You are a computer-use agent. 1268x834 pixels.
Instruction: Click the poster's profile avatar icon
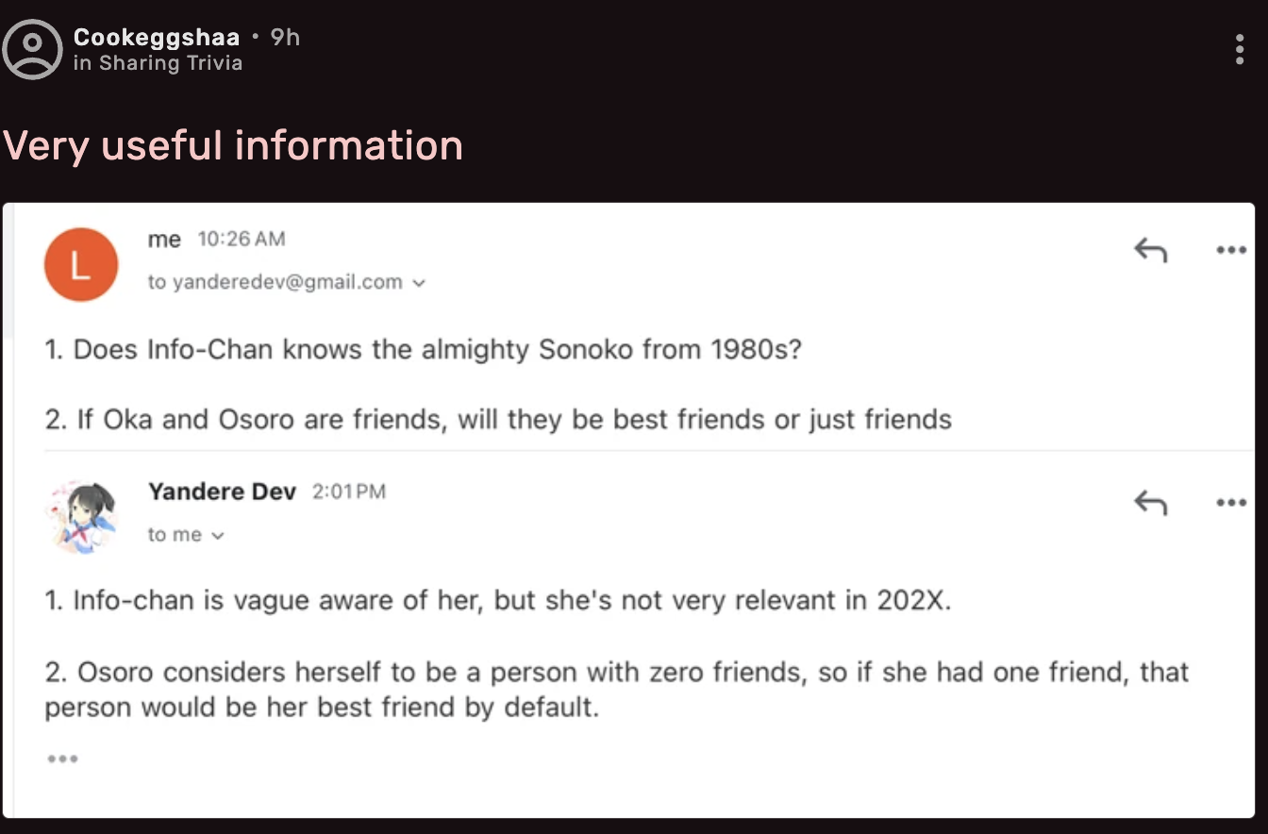(32, 49)
